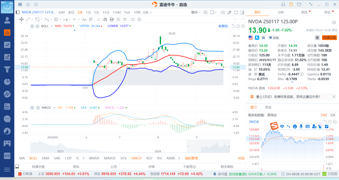
Task: Open 指标管理 indicator management link
Action: [x=191, y=158]
